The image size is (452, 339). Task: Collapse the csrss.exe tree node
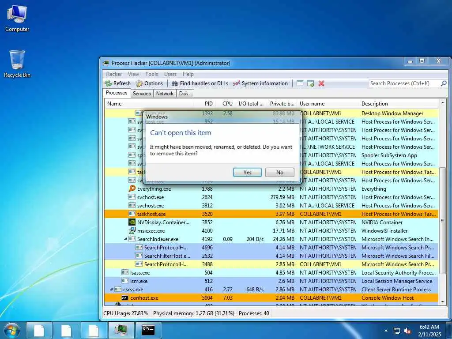click(x=111, y=290)
